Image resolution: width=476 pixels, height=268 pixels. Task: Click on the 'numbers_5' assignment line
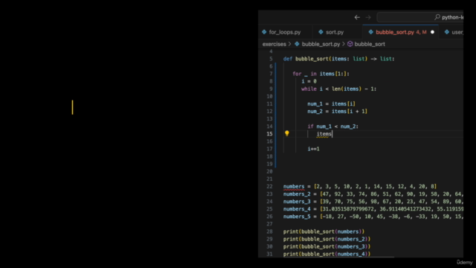(373, 217)
